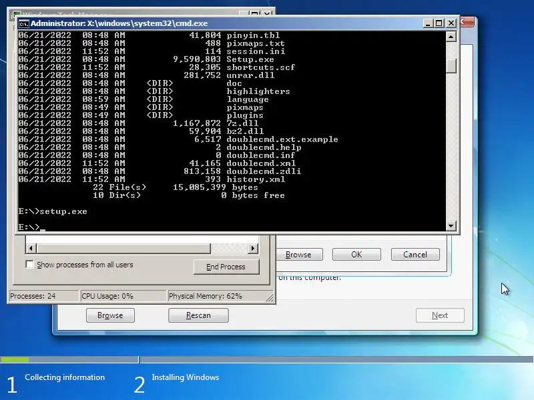The height and width of the screenshot is (400, 534).
Task: Click the pinyin.tbl listing line
Action: (149, 35)
